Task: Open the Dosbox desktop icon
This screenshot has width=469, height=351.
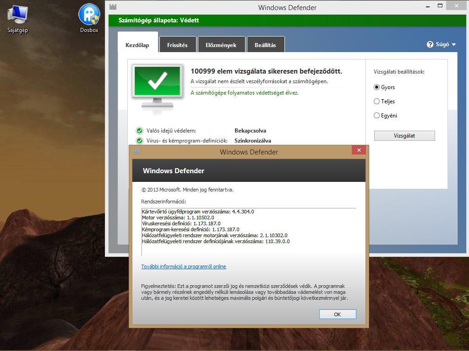Action: pyautogui.click(x=89, y=18)
